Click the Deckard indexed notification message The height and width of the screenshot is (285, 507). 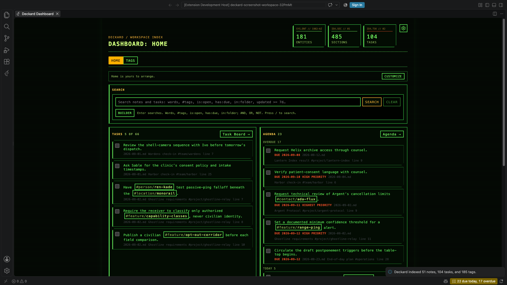point(435,272)
